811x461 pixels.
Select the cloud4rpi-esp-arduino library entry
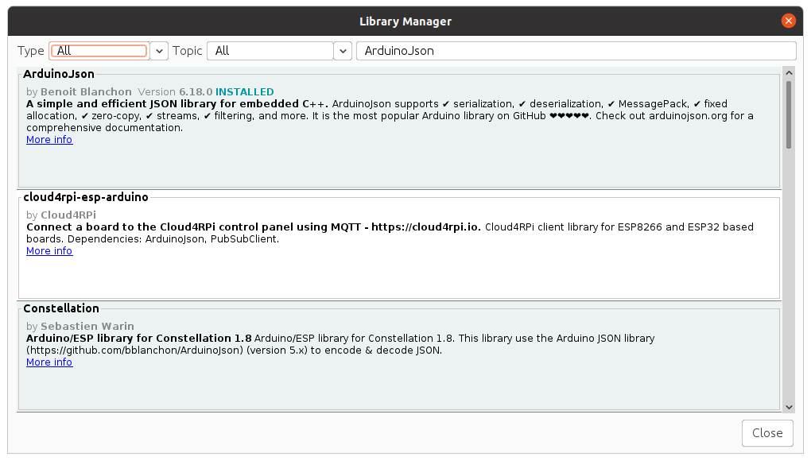coord(398,274)
